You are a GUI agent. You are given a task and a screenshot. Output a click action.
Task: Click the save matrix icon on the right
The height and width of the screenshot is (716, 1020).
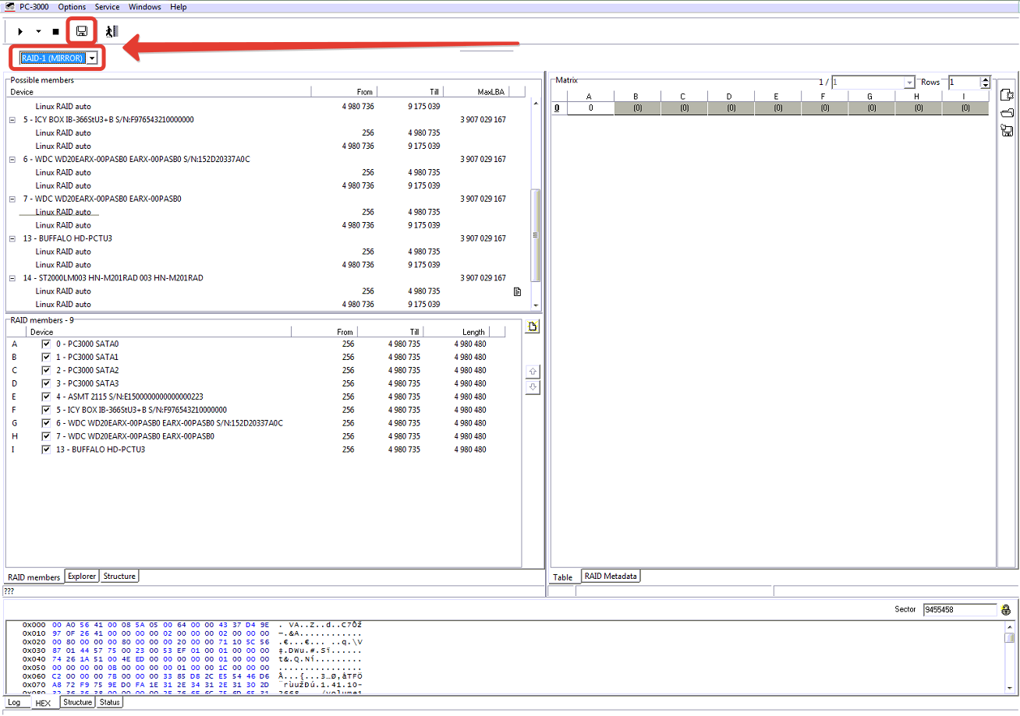(1007, 131)
